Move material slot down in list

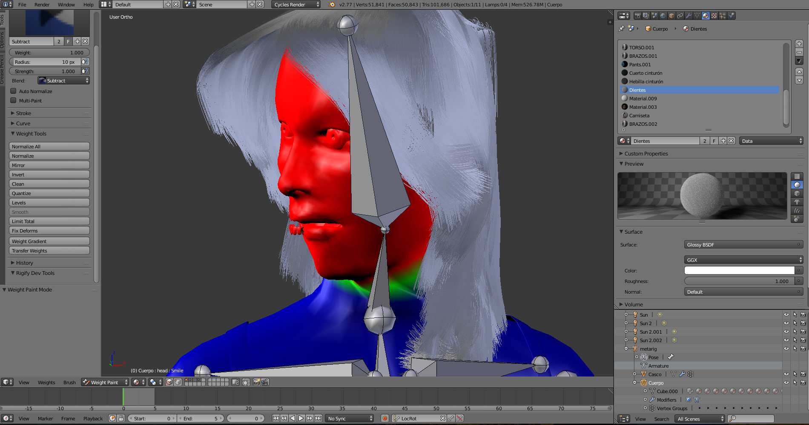tap(799, 80)
